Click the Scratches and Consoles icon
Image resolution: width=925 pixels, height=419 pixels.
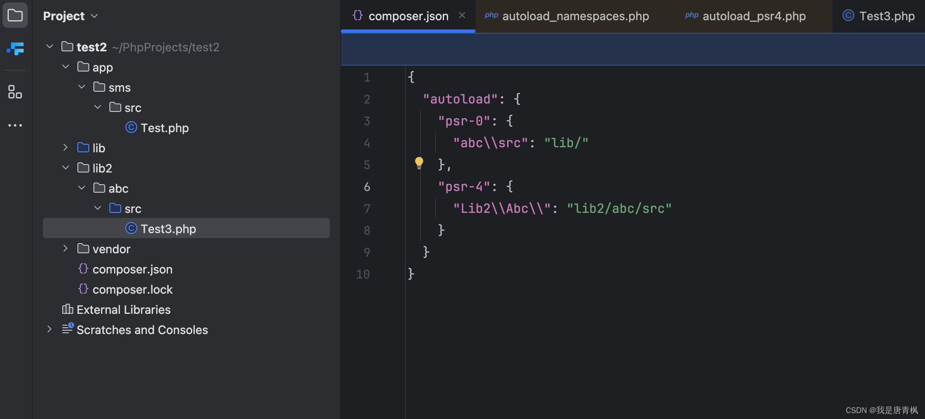click(x=67, y=329)
